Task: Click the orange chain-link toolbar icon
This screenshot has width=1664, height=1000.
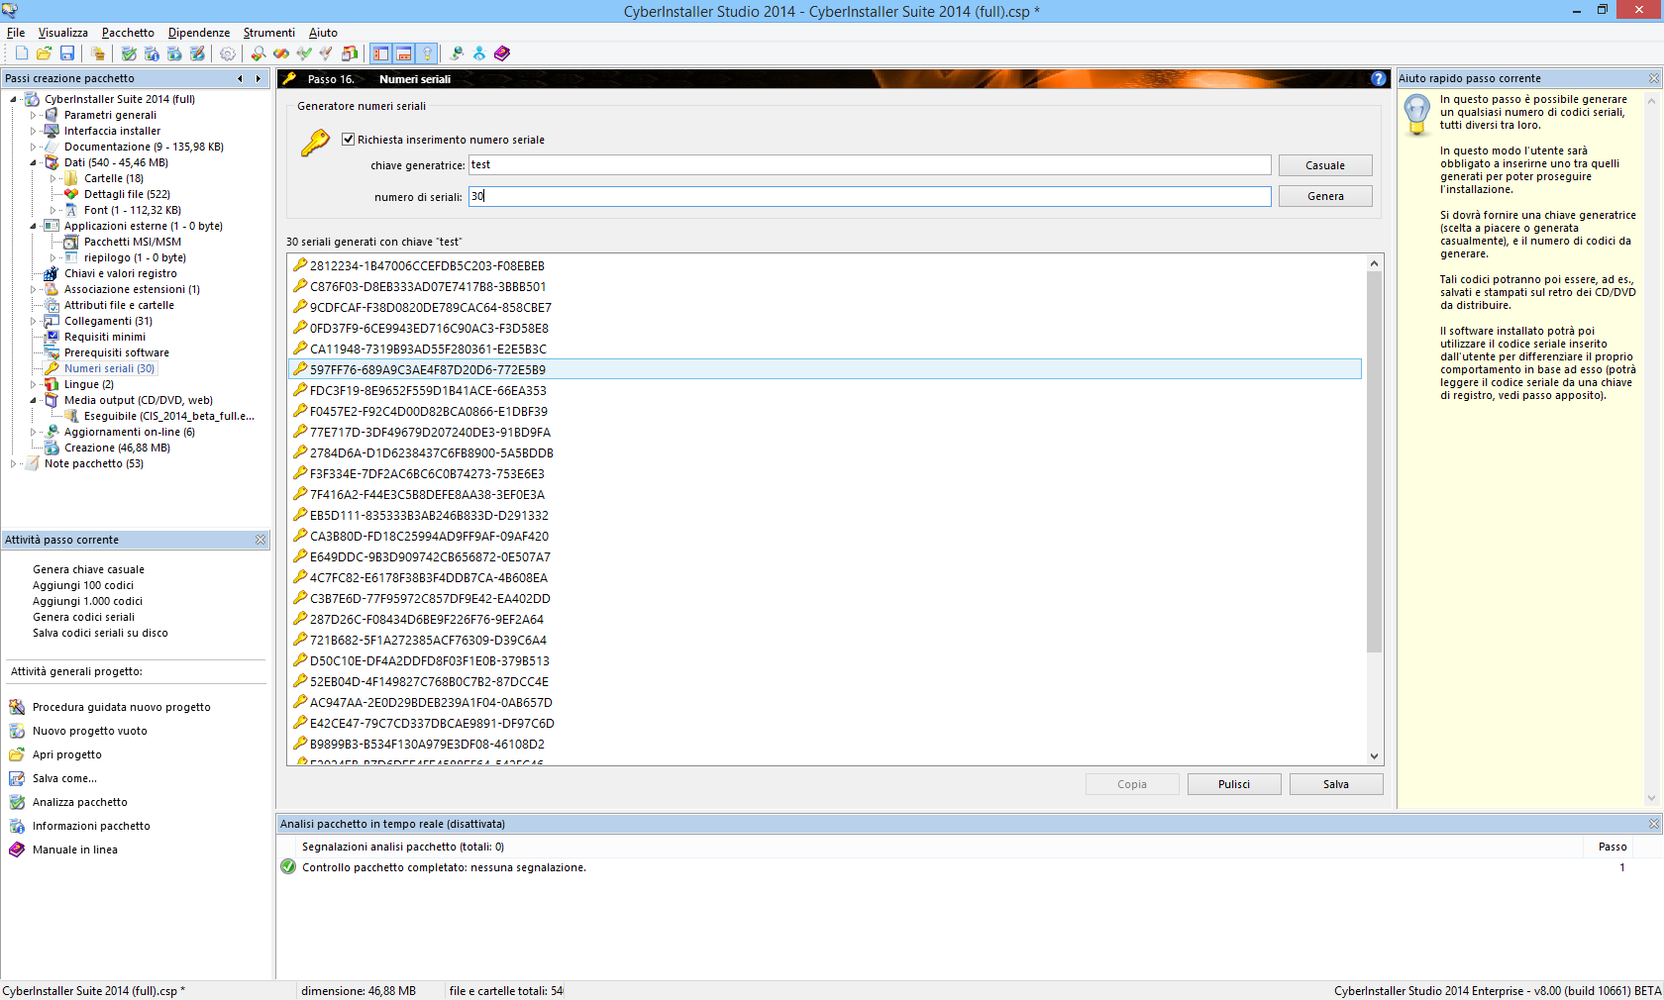Action: [x=281, y=53]
